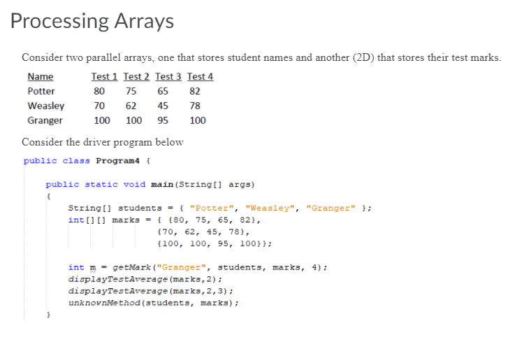
Task: Click "Granger" argument in getMark call
Action: coord(182,267)
